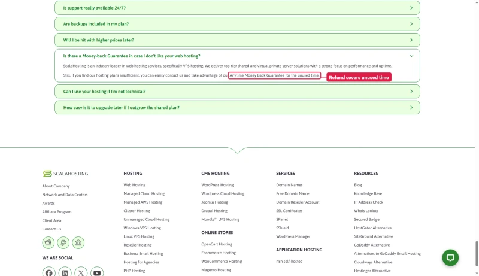Click the PayPal payment icon
This screenshot has width=479, height=276.
coord(63,242)
